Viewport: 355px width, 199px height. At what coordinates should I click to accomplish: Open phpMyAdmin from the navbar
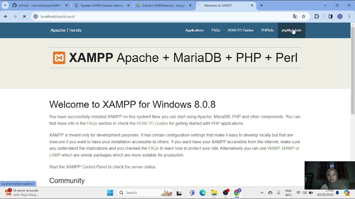(x=291, y=30)
